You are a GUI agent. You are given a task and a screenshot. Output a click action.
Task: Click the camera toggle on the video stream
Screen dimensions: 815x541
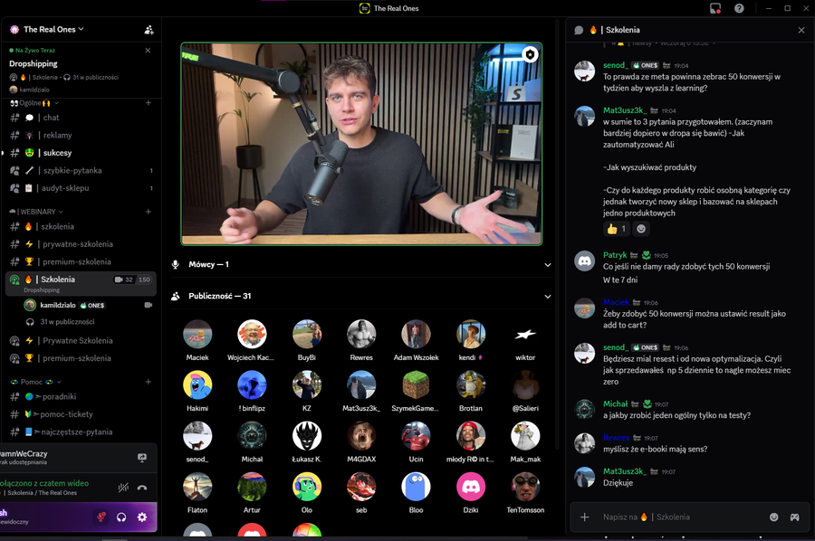click(530, 54)
